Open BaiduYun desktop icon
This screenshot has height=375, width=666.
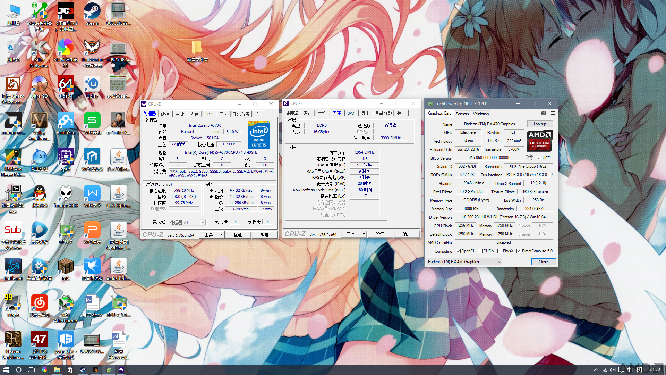click(x=66, y=123)
